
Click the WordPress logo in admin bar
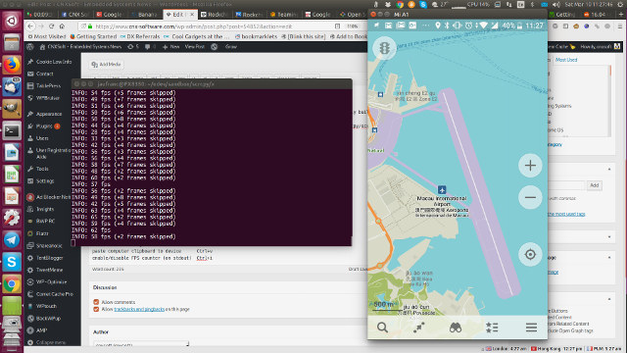tap(30, 47)
